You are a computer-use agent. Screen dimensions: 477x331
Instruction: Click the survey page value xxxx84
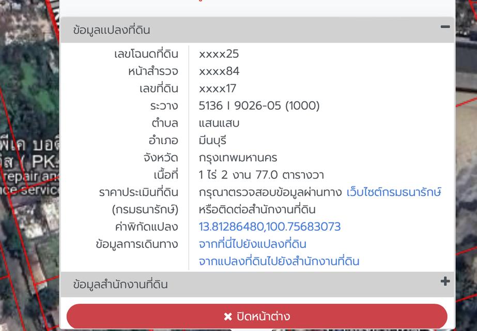tap(215, 71)
